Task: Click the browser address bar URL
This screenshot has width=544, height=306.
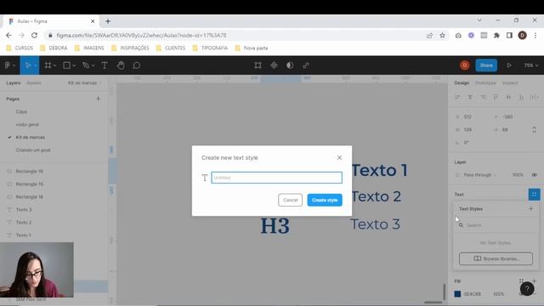Action: pos(142,36)
